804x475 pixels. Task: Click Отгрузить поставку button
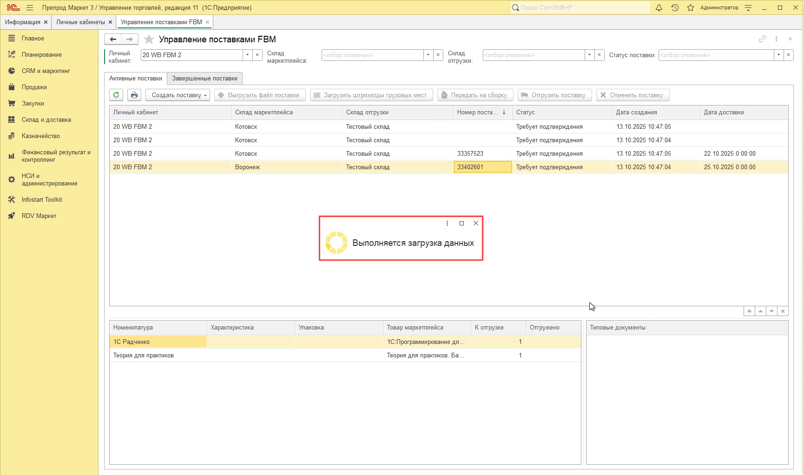click(555, 95)
